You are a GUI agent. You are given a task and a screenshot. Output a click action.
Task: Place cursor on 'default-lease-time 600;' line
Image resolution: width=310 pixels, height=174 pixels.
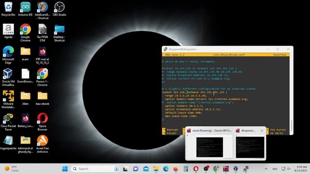pyautogui.click(x=183, y=113)
